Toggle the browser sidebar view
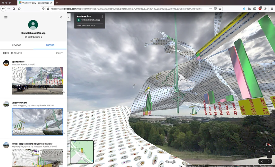Viewport: 275px width, 167px height. point(255,8)
